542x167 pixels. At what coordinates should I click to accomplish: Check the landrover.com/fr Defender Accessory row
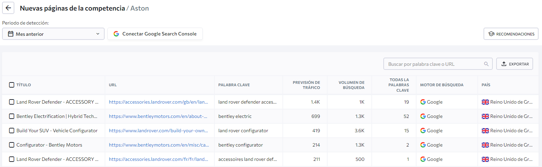tap(12, 159)
